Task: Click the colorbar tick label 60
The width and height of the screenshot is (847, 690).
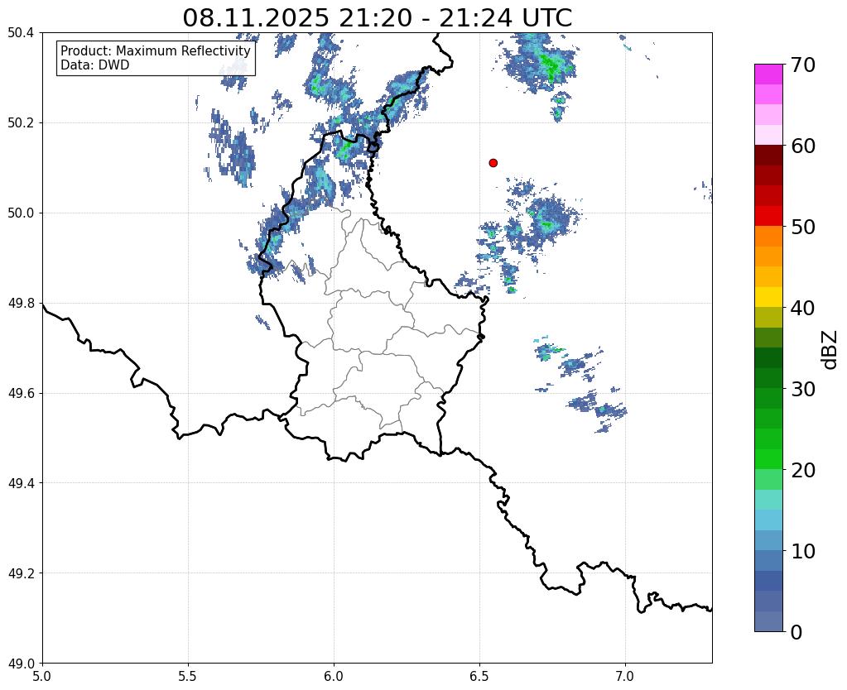Action: point(803,146)
